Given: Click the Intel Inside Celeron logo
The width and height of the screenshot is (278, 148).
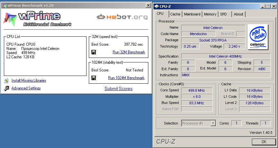Looking at the screenshot, I should click(258, 37).
